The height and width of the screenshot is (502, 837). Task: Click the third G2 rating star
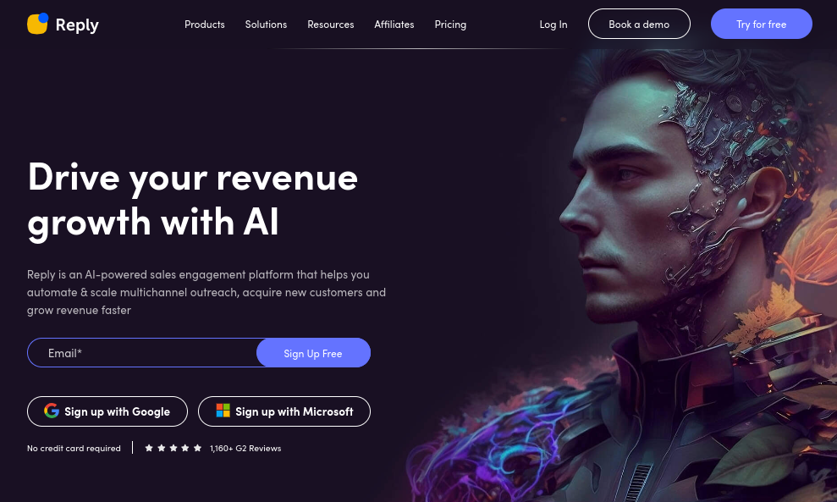(x=173, y=448)
